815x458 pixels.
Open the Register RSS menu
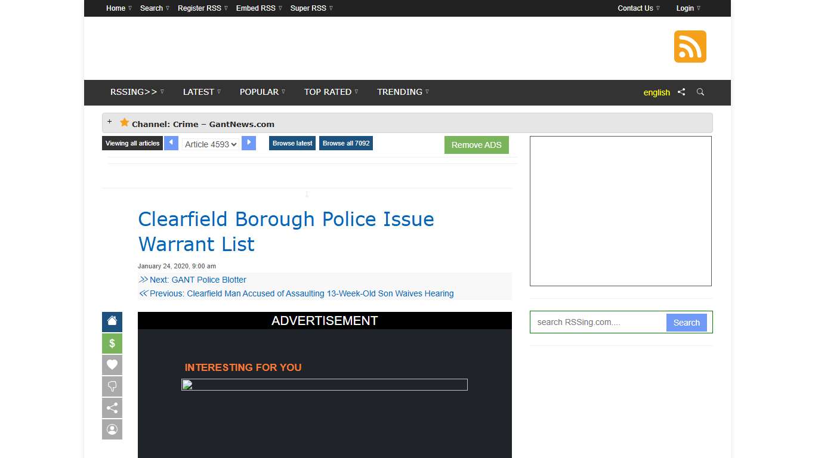click(x=199, y=8)
